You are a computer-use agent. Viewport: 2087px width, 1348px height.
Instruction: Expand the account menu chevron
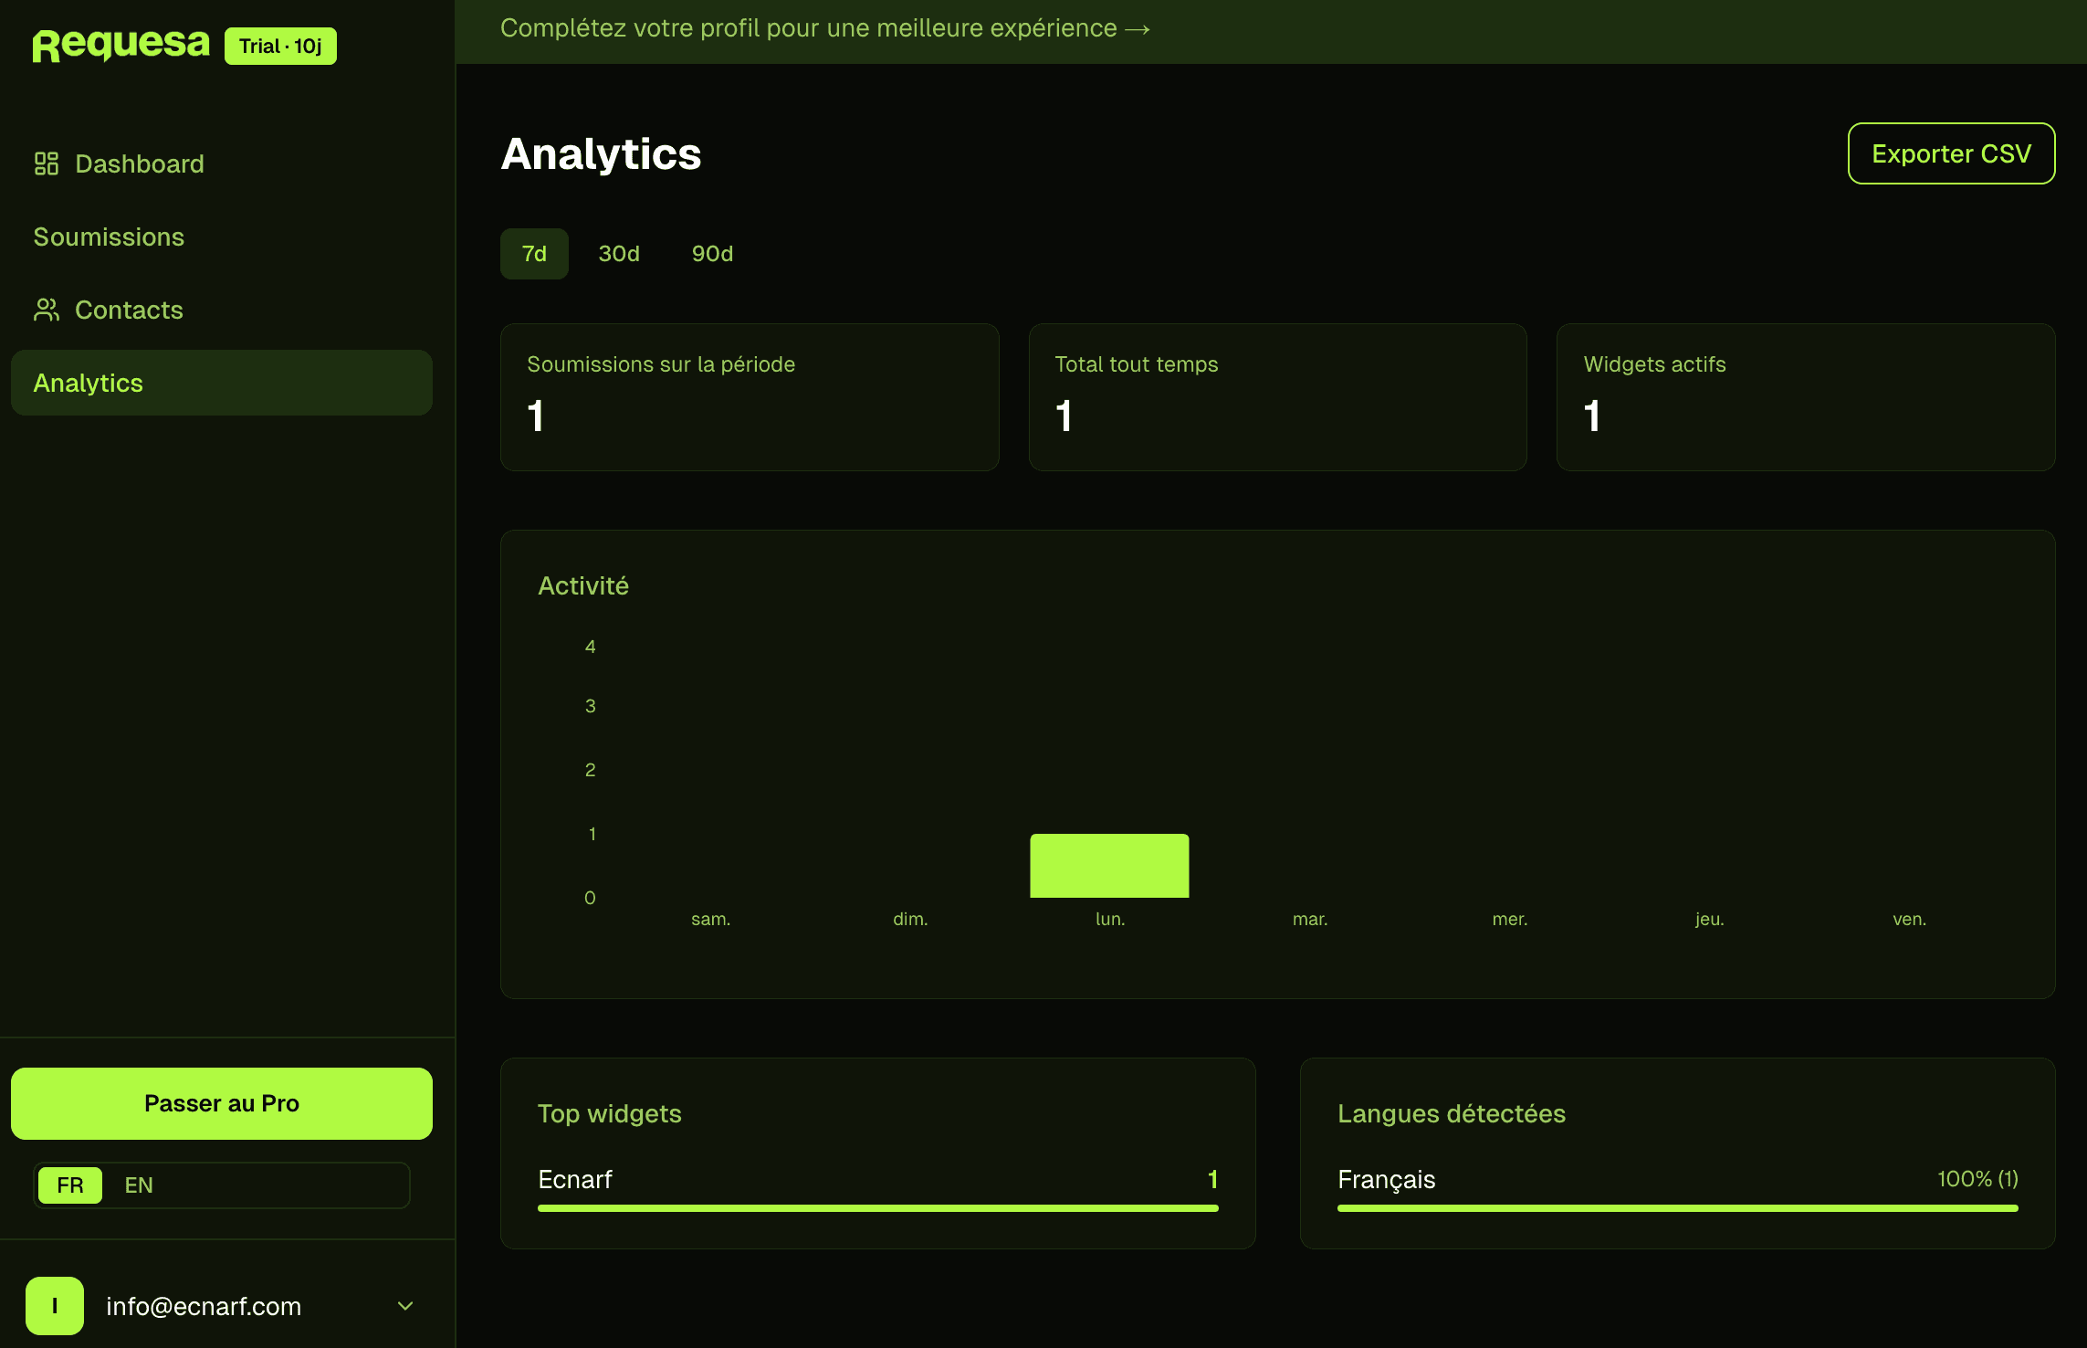405,1306
